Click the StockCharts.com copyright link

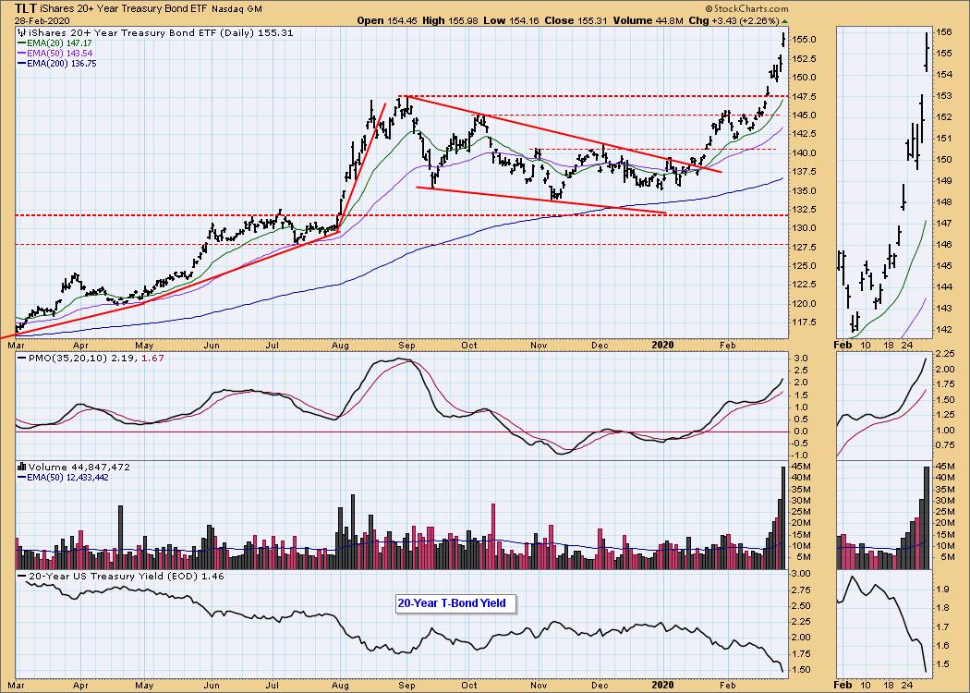(746, 8)
